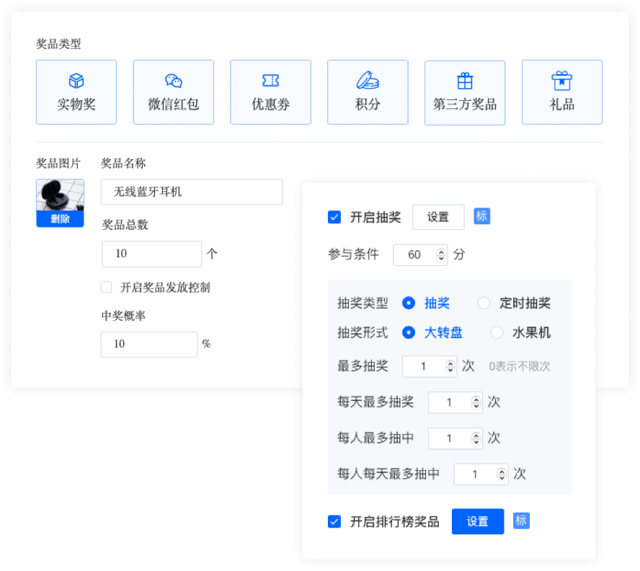
Task: Click the earphone prize thumbnail
Action: pyautogui.click(x=60, y=195)
